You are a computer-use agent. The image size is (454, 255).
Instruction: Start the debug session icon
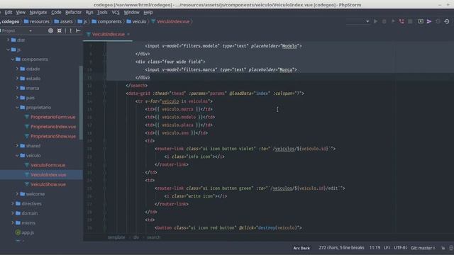(384, 21)
